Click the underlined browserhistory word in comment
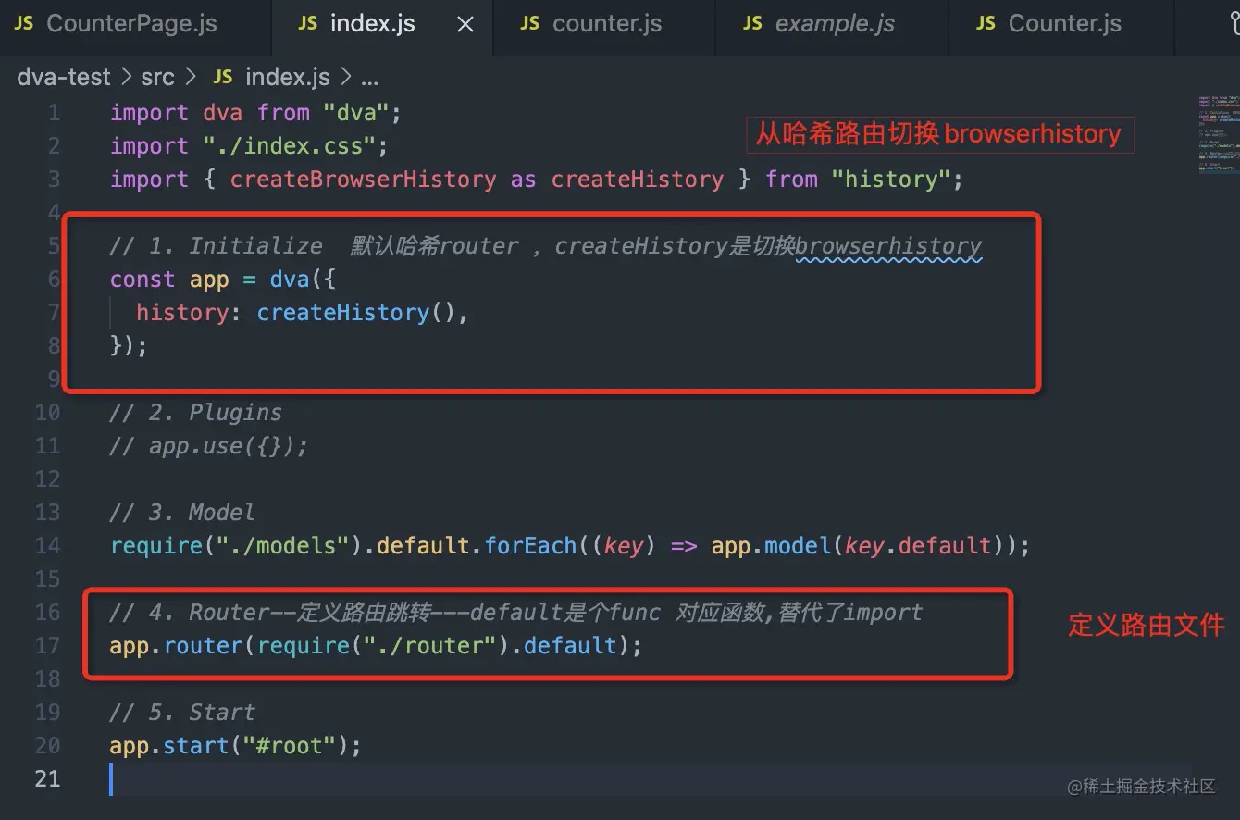The image size is (1240, 820). point(888,246)
